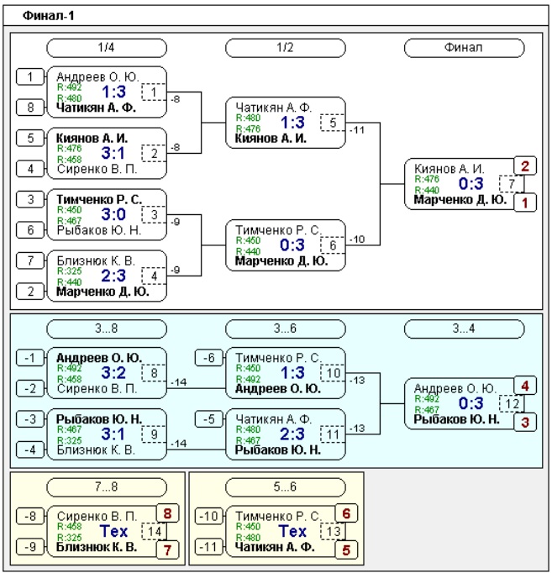The image size is (552, 573).
Task: Click Андреев О. Ю. name in the 1/4 match
Action: coord(97,76)
